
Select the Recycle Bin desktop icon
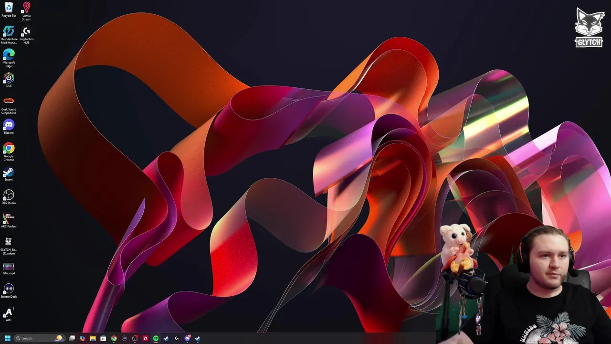coord(9,10)
